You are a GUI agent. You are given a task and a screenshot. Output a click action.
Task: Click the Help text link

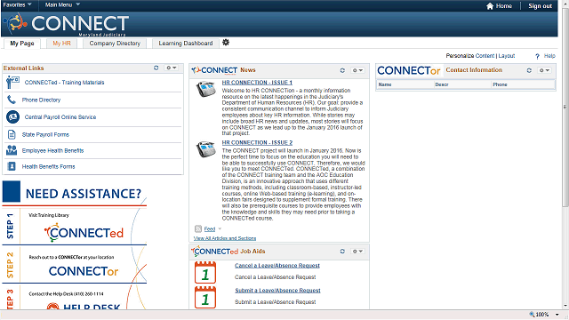[x=549, y=56]
